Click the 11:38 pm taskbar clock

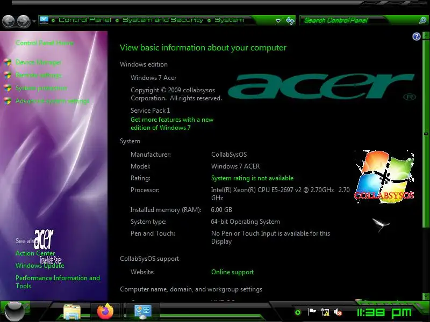pos(384,312)
